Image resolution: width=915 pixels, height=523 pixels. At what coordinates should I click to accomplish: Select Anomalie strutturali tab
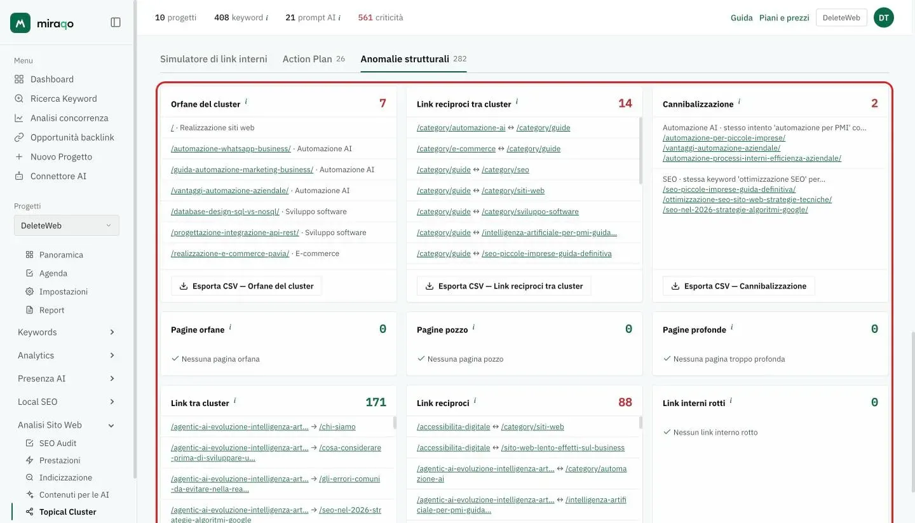pos(414,59)
